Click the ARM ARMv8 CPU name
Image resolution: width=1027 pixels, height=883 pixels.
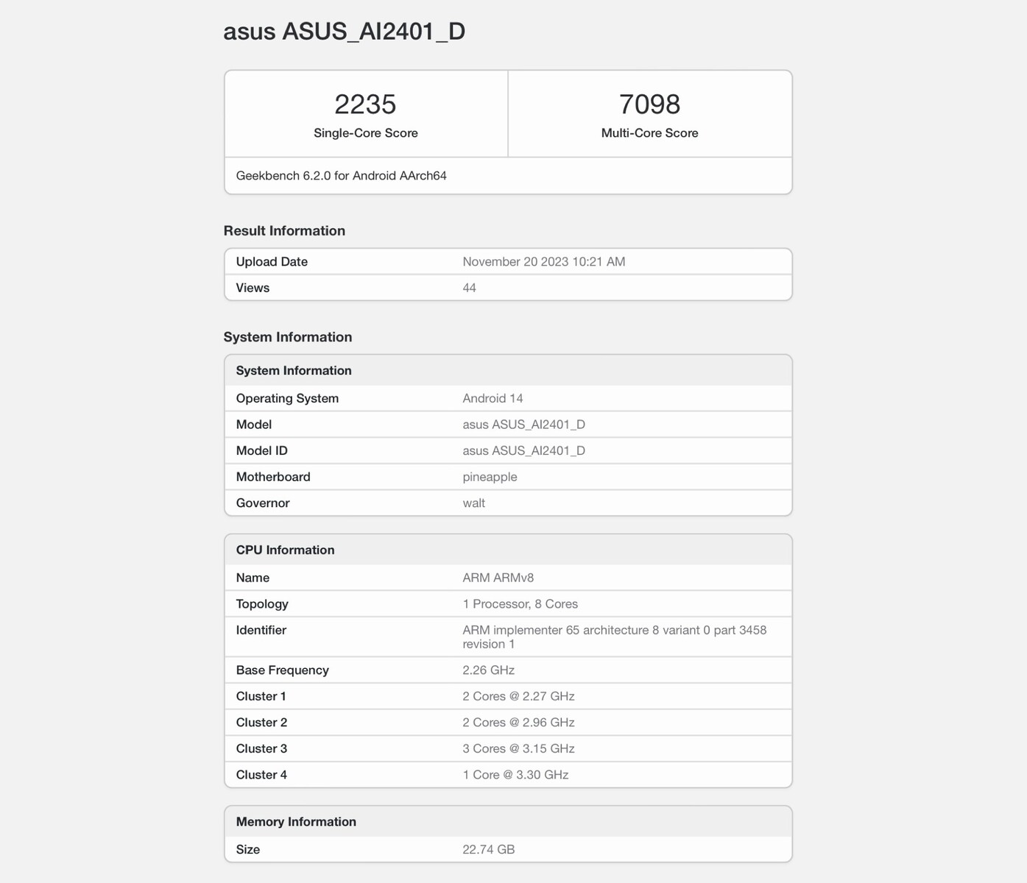tap(498, 578)
